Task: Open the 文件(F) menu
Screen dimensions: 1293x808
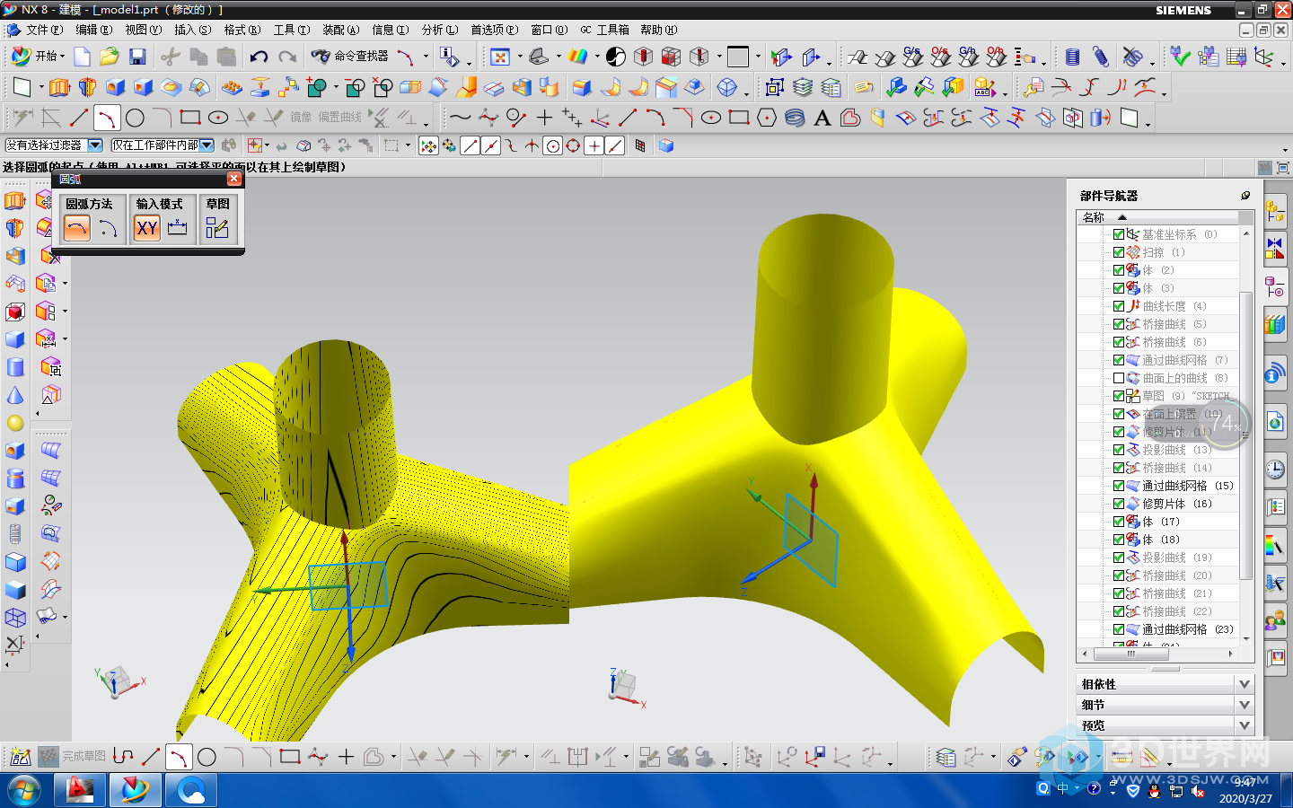Action: (x=43, y=30)
